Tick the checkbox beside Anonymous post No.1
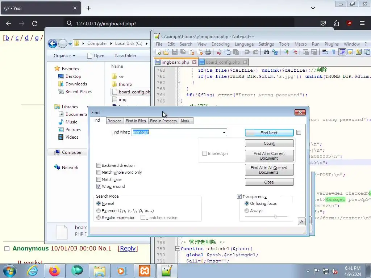 [x=7, y=249]
